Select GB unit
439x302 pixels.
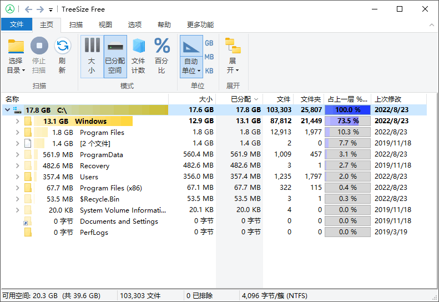(x=209, y=43)
